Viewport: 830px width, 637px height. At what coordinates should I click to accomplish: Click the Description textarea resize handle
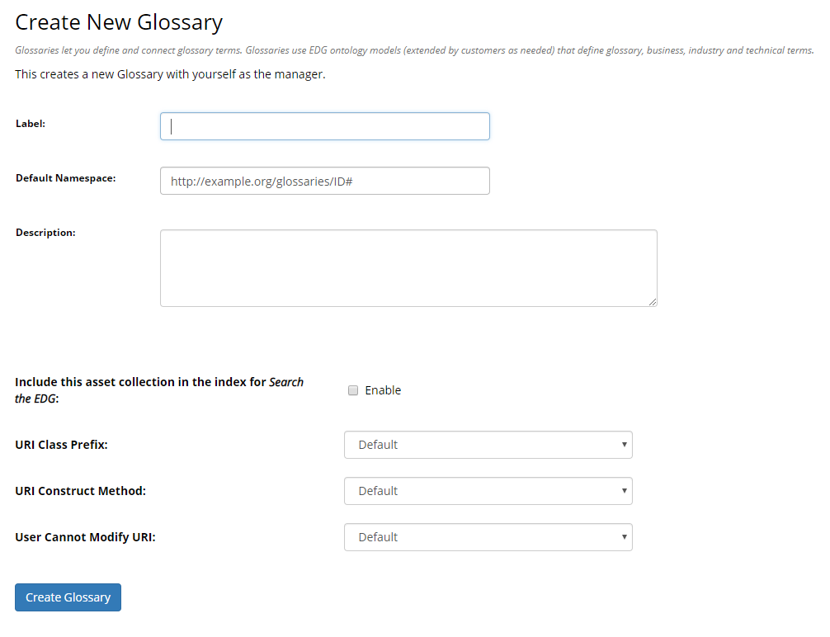653,303
